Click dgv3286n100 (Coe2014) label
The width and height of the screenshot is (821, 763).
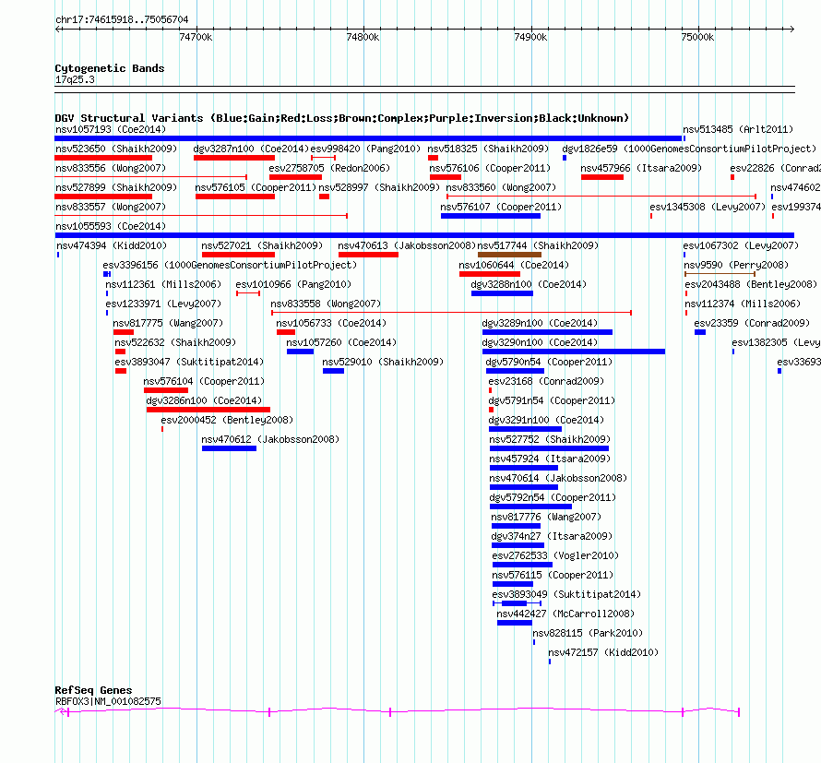pos(204,400)
